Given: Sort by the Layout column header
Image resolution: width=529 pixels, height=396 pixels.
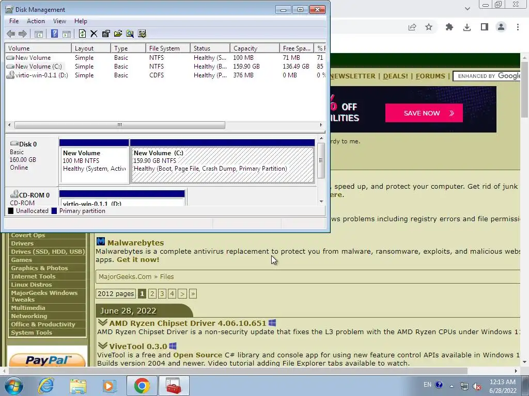Looking at the screenshot, I should point(91,48).
